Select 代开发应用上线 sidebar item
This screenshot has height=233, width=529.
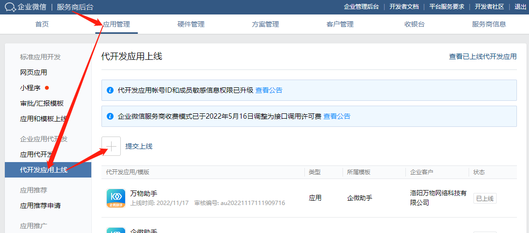[x=48, y=170]
